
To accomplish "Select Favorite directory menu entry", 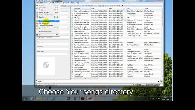I will (x=48, y=28).
